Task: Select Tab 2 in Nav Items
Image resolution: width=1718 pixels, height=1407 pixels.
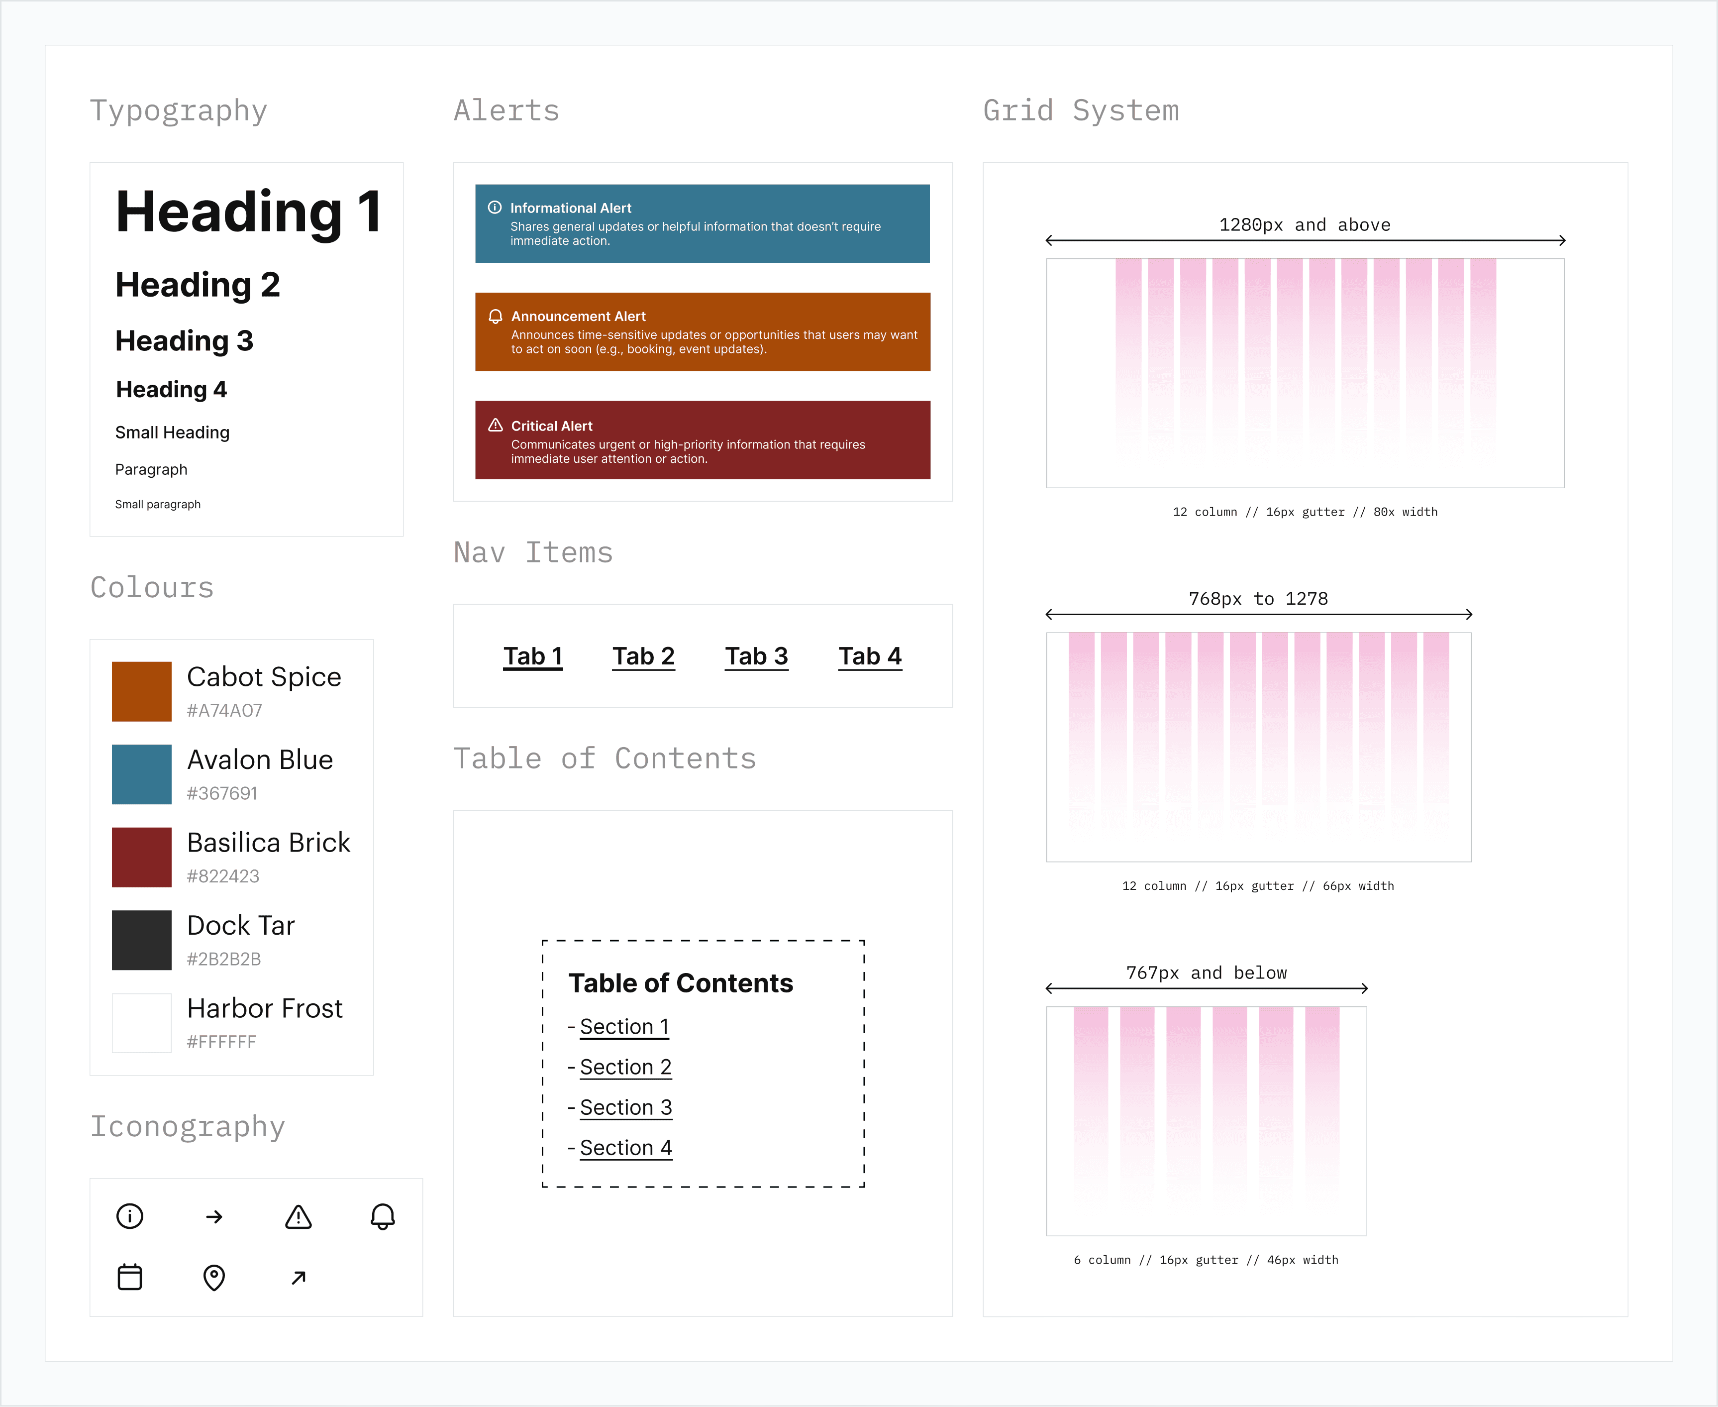Action: click(x=643, y=655)
